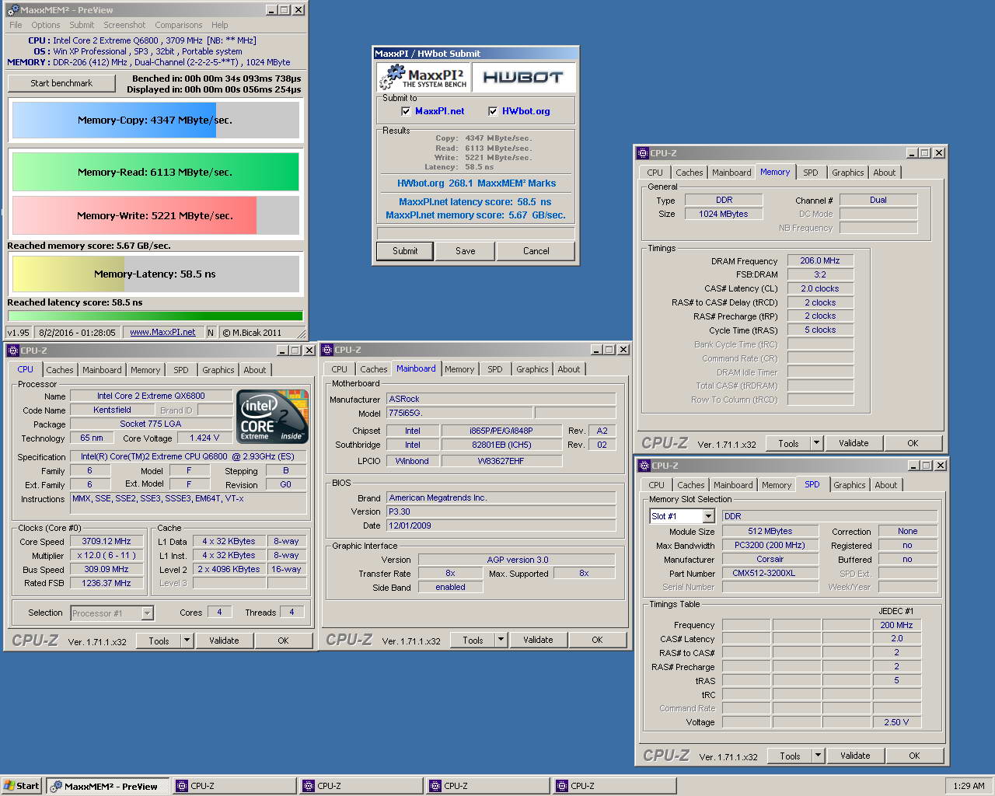Open the Slot #1 memory slot dropdown
The height and width of the screenshot is (796, 995).
pos(708,516)
